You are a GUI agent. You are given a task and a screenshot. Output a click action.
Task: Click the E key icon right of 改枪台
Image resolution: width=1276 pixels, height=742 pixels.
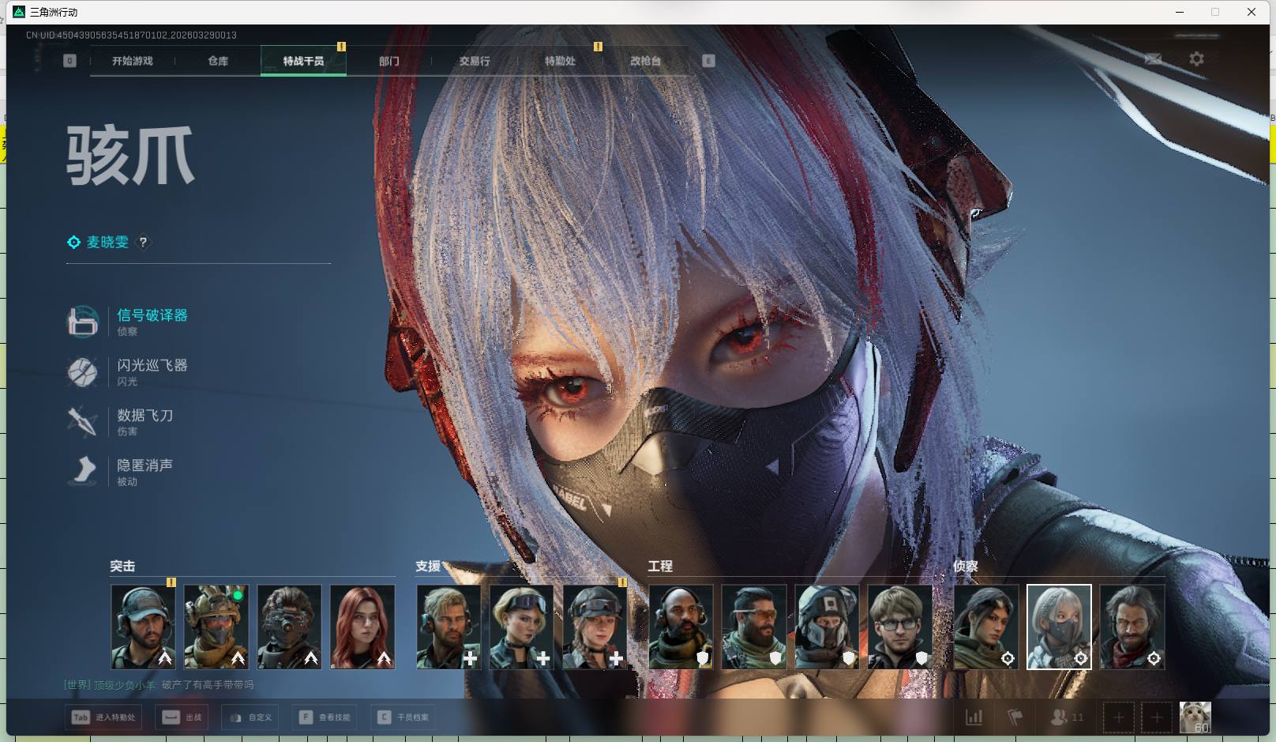click(708, 61)
